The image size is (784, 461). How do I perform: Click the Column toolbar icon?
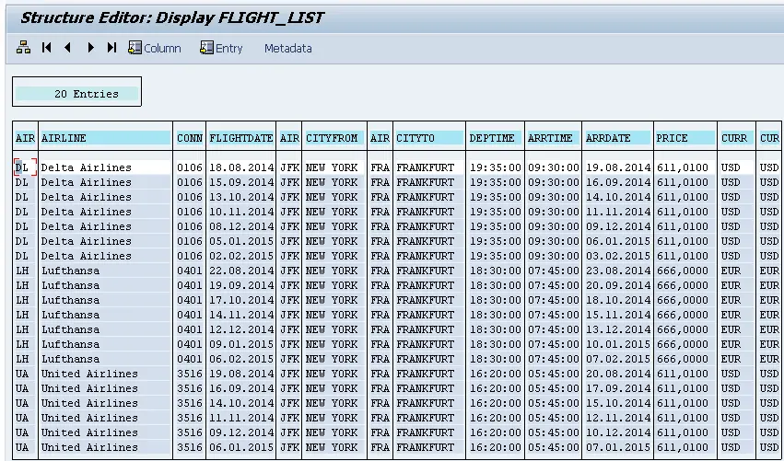coord(135,48)
